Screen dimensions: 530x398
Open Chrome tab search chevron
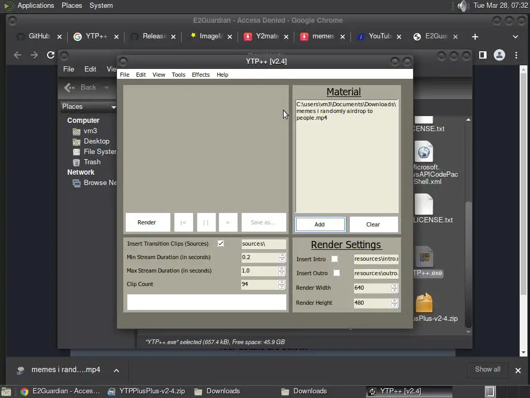[516, 37]
